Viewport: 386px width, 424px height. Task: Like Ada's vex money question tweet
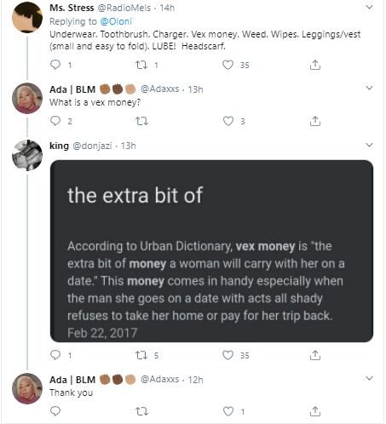[228, 121]
